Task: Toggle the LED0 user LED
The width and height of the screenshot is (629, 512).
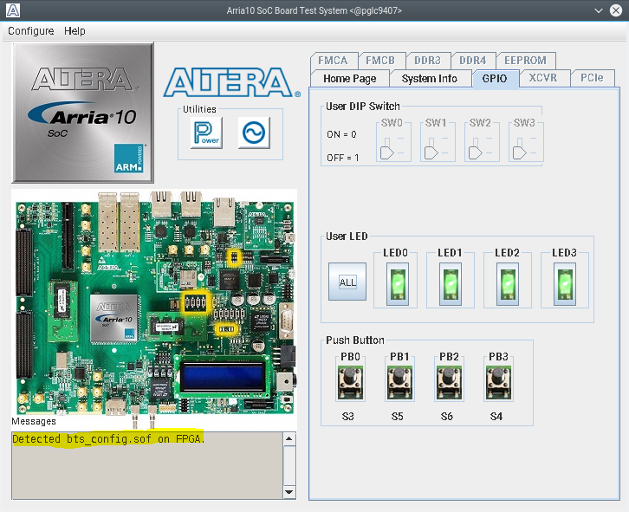Action: [395, 283]
